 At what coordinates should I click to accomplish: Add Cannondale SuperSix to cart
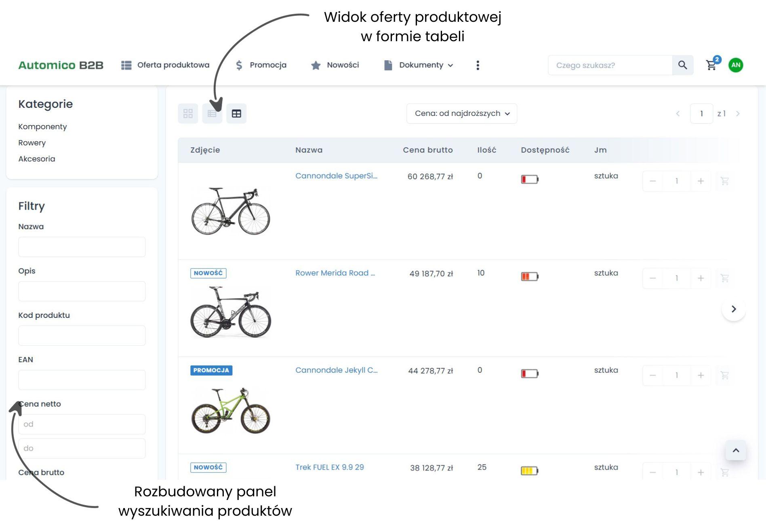(724, 181)
